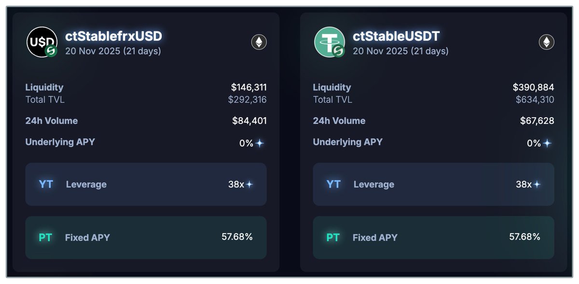Click the ctStableUSDT Tether logo
The height and width of the screenshot is (284, 579).
pyautogui.click(x=329, y=42)
